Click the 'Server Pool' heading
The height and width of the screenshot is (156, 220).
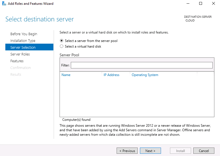pos(69,55)
